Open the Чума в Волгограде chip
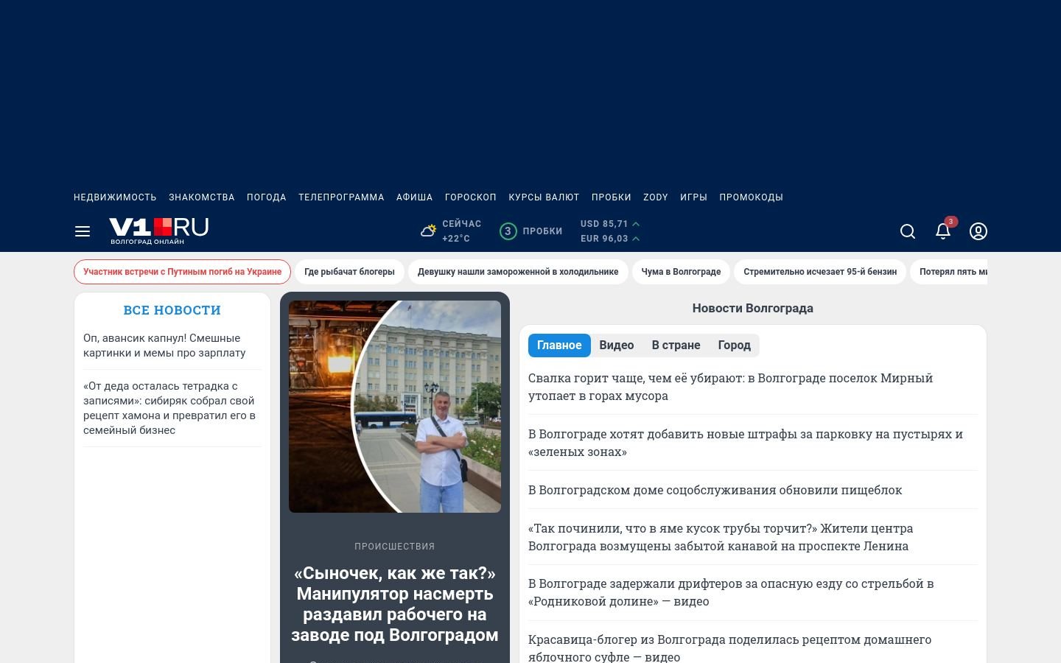 click(681, 272)
